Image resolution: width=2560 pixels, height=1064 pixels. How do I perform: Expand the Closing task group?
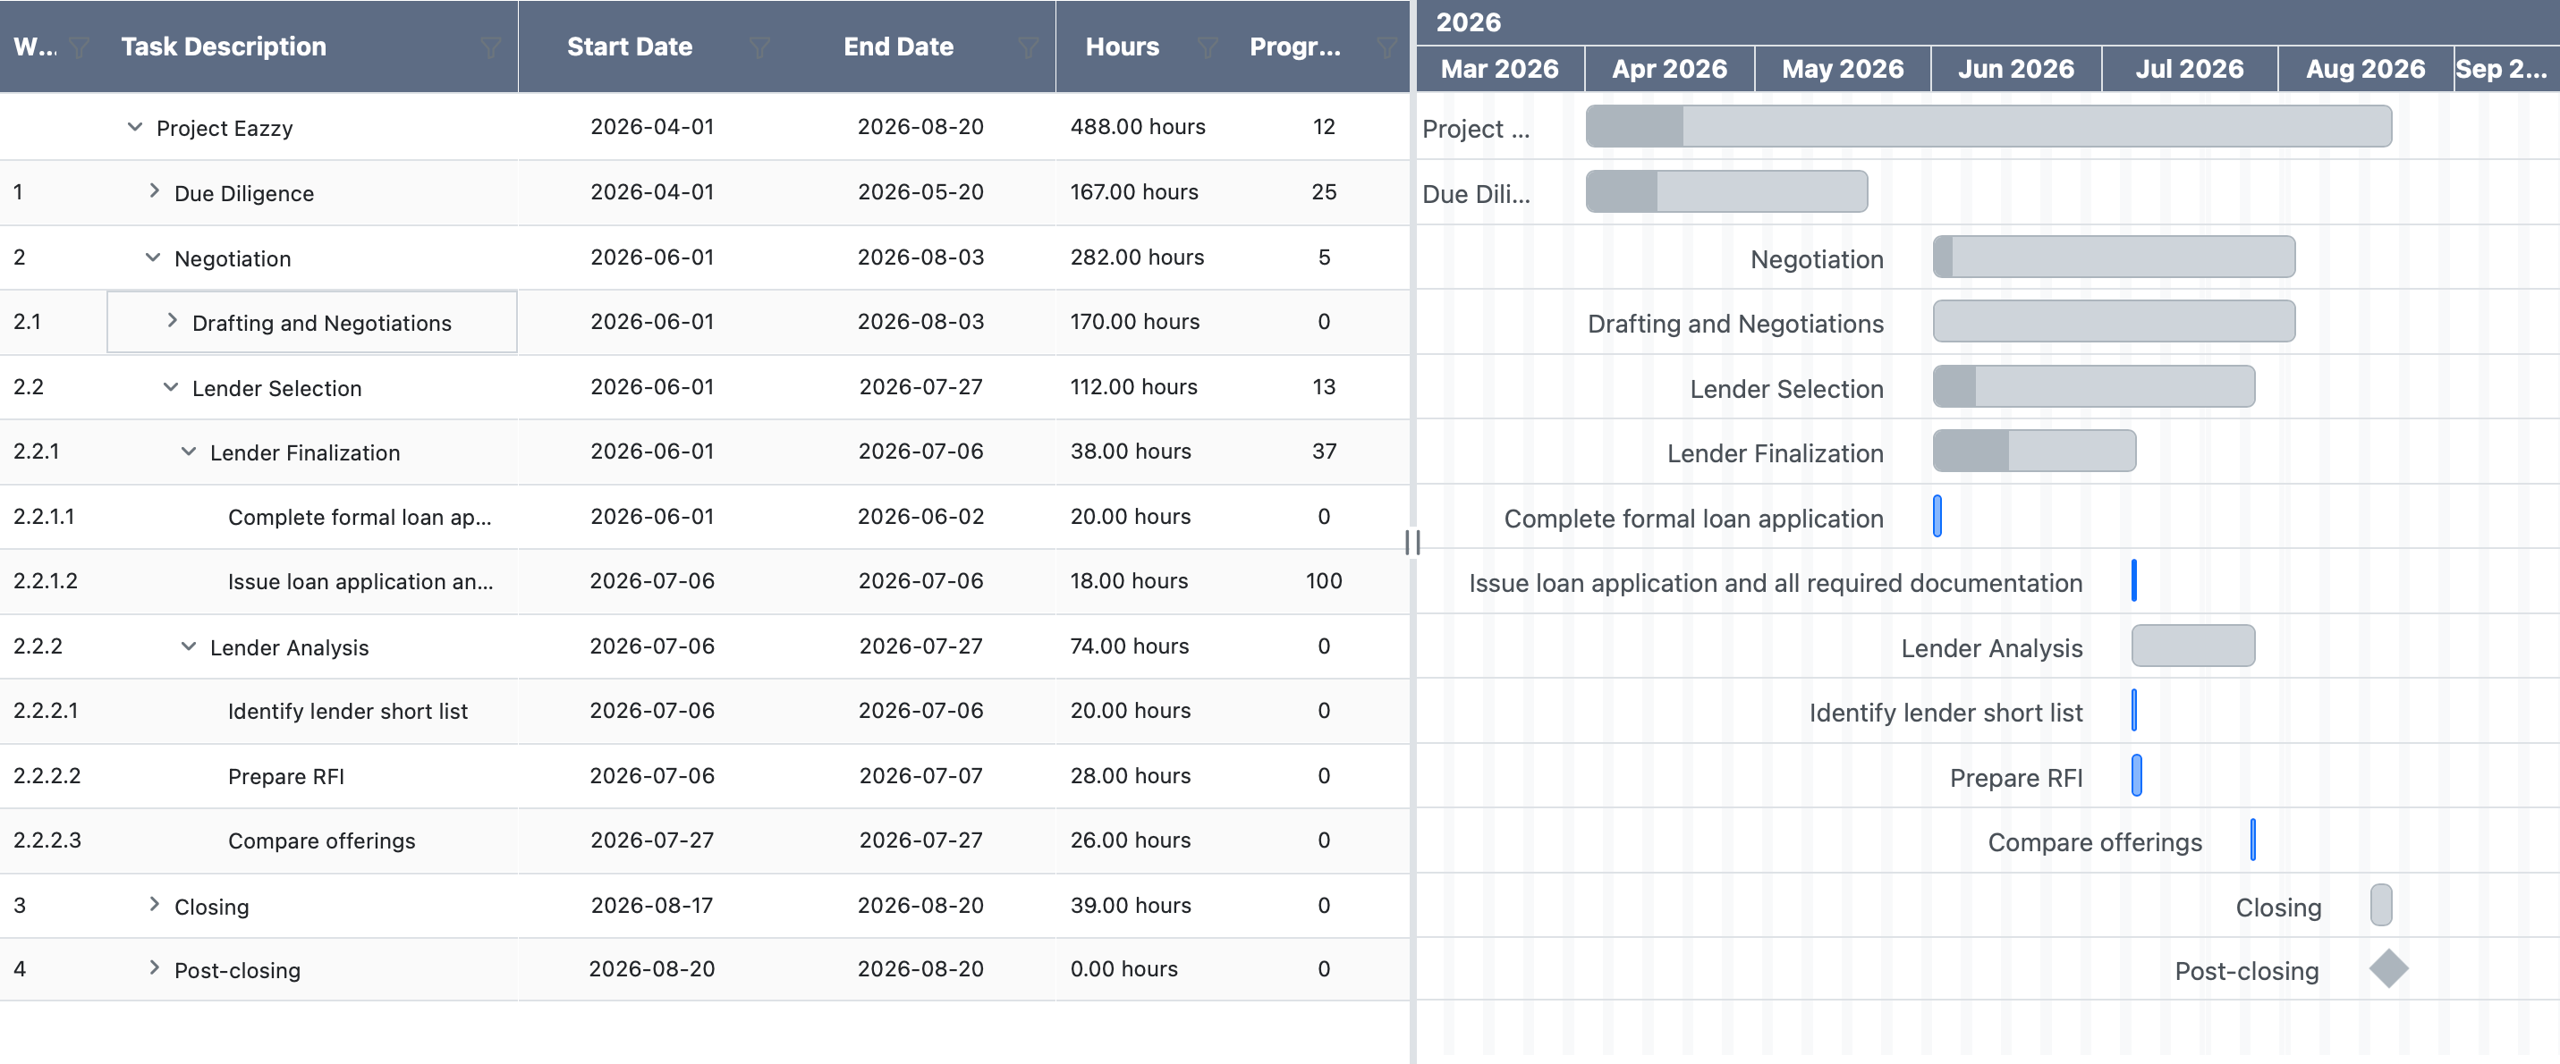click(x=154, y=904)
